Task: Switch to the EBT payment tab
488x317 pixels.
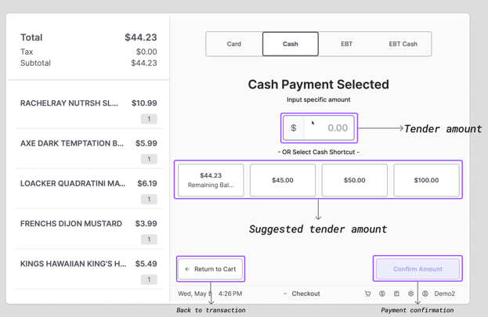Action: coord(346,44)
